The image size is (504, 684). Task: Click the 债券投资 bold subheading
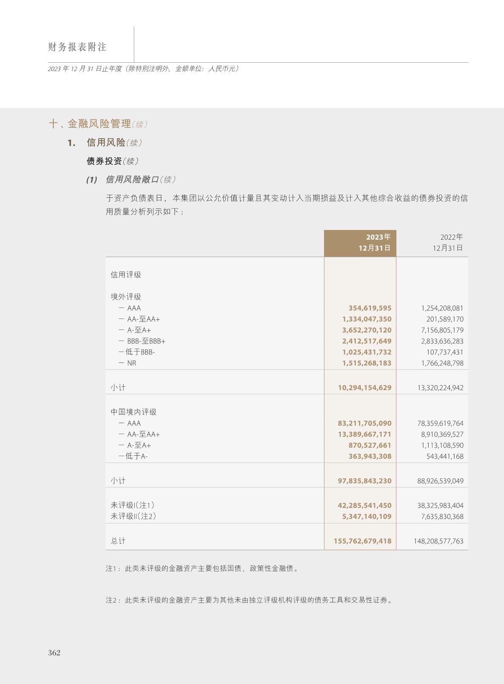click(104, 161)
